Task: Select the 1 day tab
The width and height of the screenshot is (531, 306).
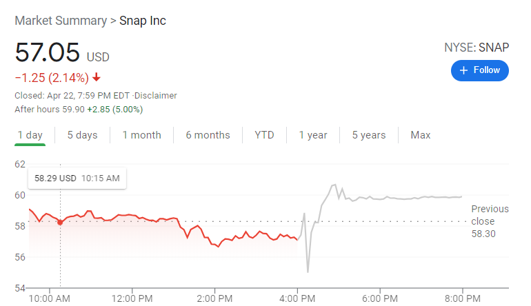Action: (30, 135)
